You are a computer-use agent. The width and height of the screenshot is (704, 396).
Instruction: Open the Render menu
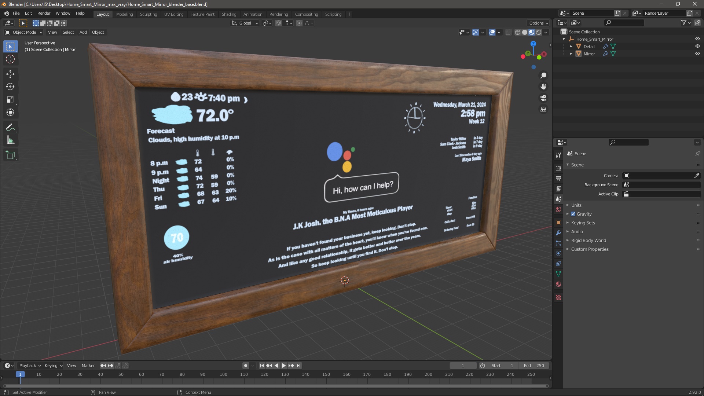coord(44,13)
